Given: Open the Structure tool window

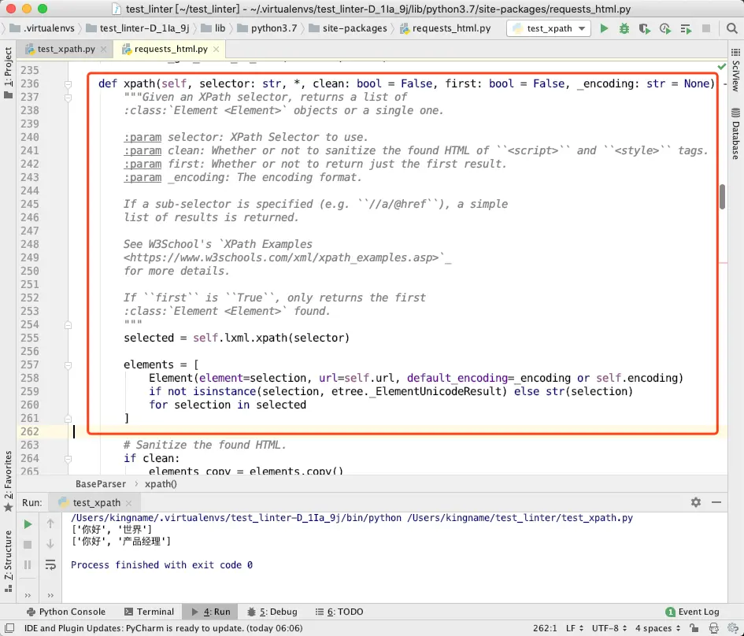Looking at the screenshot, I should [x=8, y=560].
